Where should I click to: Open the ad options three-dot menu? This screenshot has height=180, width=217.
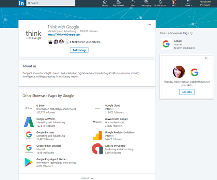pos(210,58)
